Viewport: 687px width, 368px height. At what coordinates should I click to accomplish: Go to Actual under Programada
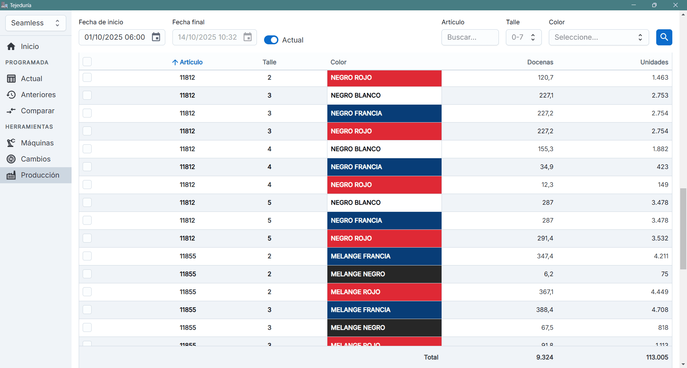[31, 79]
